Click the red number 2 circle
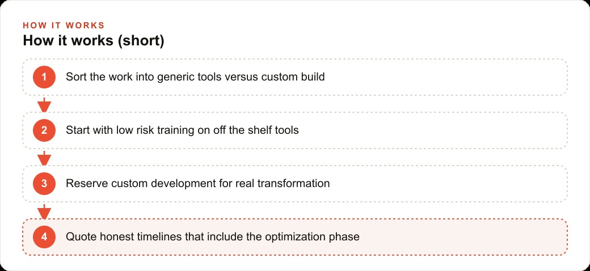This screenshot has height=271, width=590. point(44,130)
